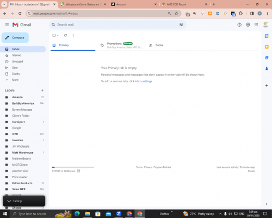Open the JNI Wholesale label
272x218 pixels.
[x=21, y=147]
